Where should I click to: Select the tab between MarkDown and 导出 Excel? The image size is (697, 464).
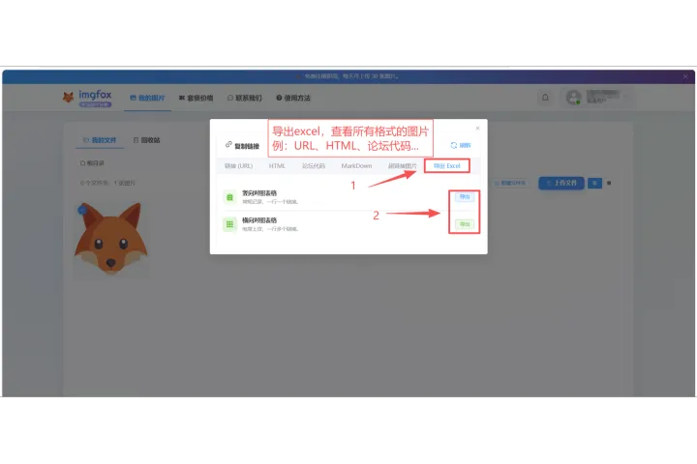[x=403, y=165]
